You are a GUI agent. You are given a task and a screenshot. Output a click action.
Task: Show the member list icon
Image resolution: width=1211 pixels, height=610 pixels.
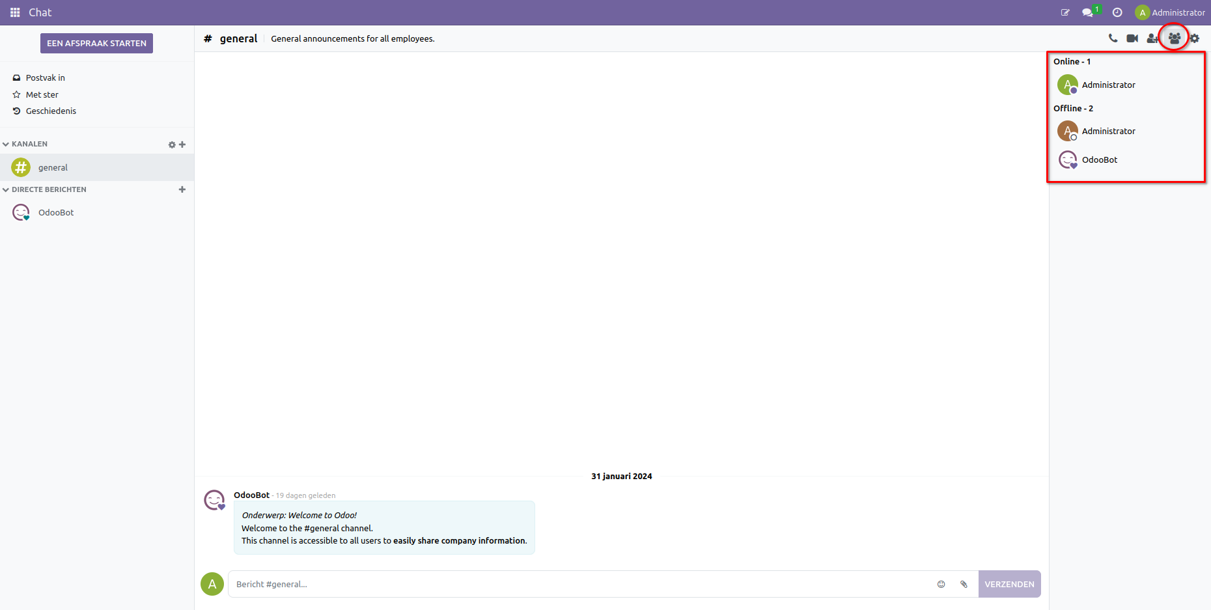click(x=1174, y=38)
